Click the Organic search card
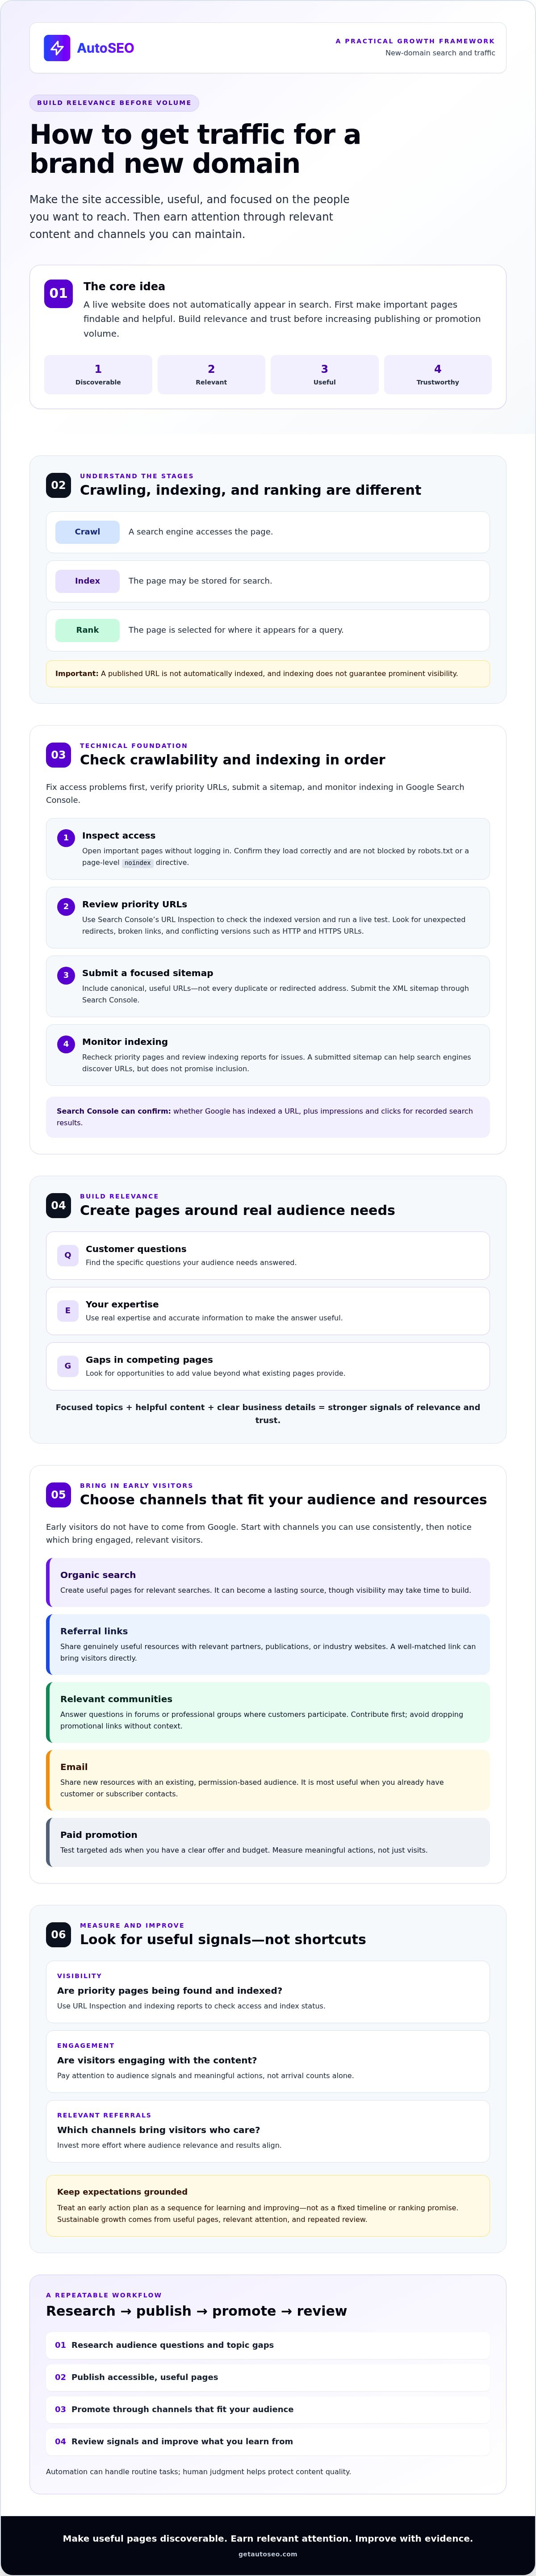This screenshot has height=2576, width=536. click(268, 1582)
